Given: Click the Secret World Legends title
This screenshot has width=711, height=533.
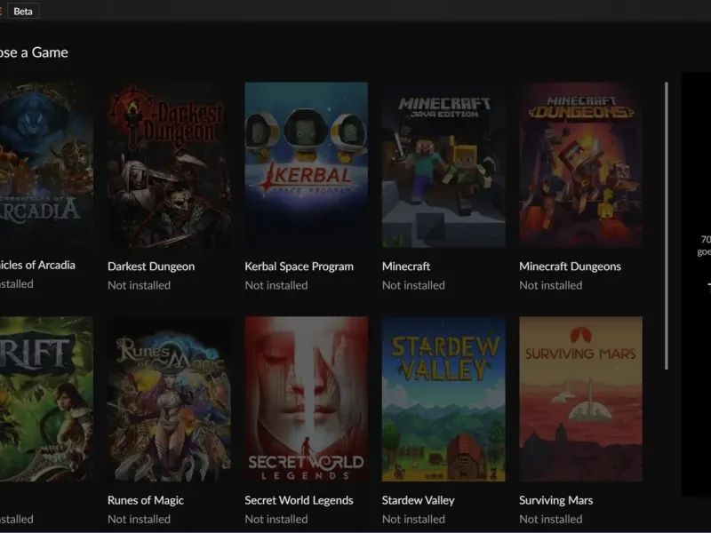Looking at the screenshot, I should 299,500.
